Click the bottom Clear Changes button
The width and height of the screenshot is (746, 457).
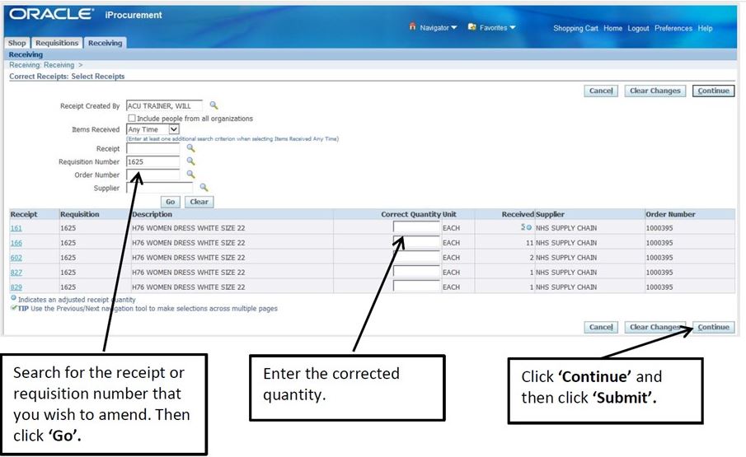click(655, 328)
